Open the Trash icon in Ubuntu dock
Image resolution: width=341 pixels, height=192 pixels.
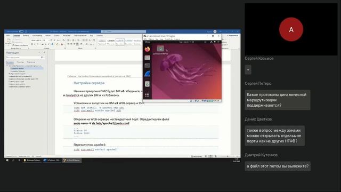[x=147, y=84]
